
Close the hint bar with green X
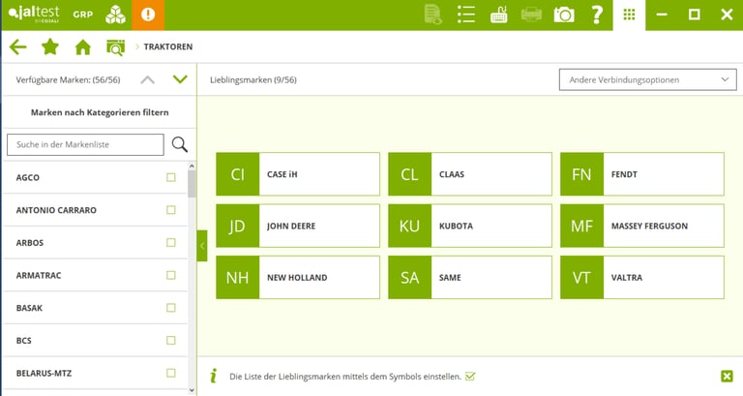(x=727, y=376)
